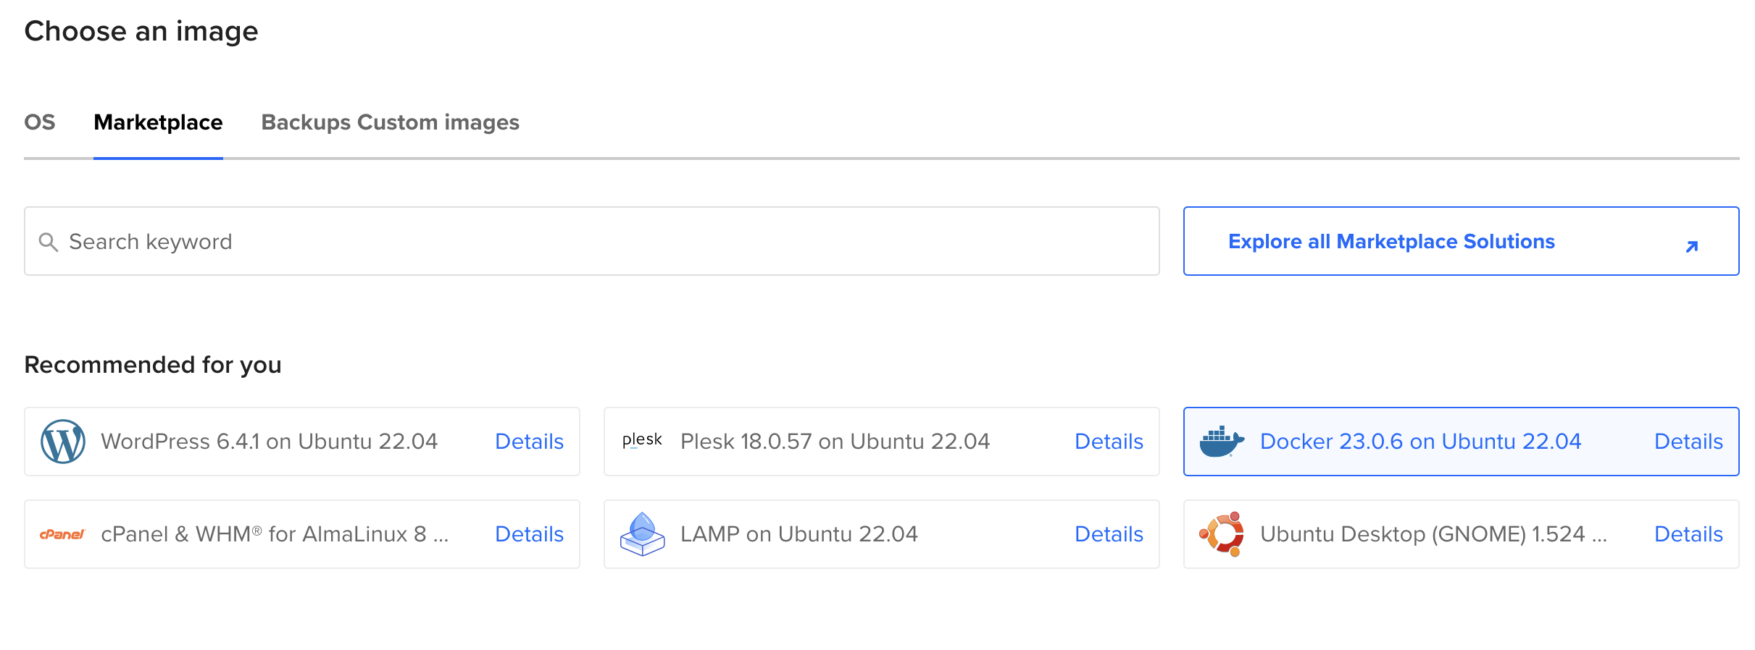Open Details for LAMP on Ubuntu 22.04
1755x650 pixels.
point(1109,533)
